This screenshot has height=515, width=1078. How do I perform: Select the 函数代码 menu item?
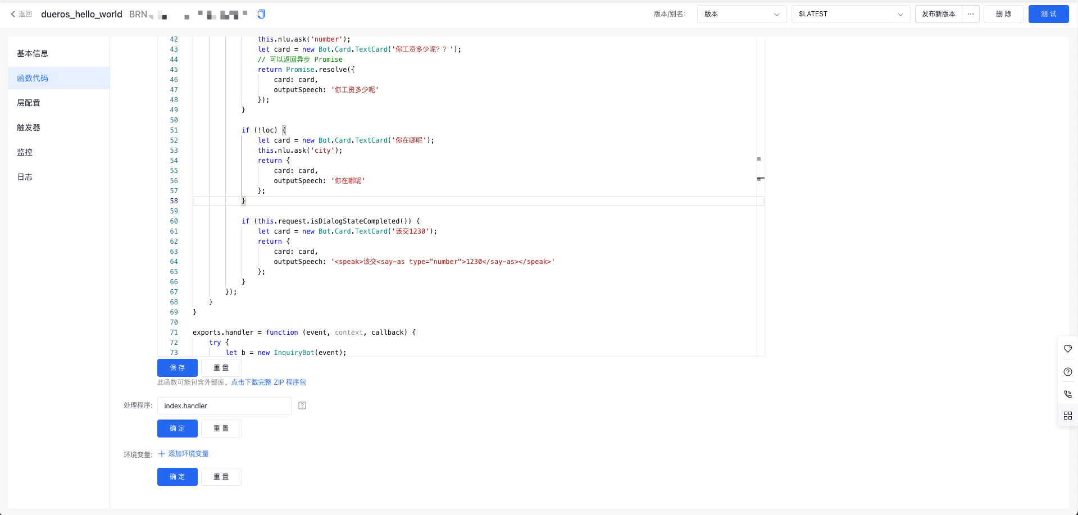coord(59,78)
